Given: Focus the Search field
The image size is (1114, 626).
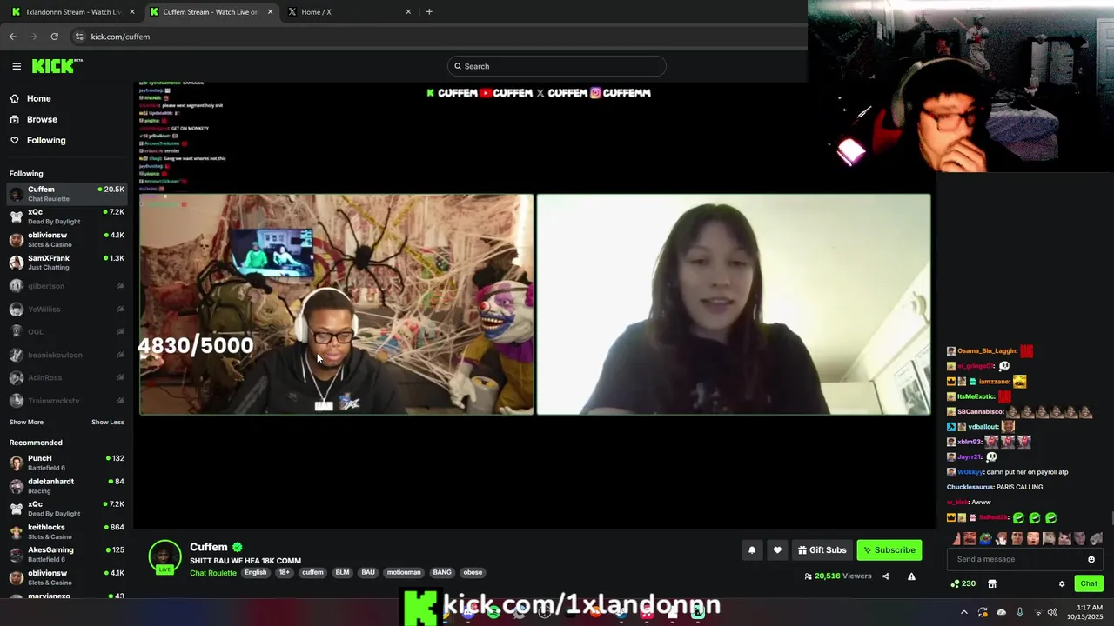Looking at the screenshot, I should click(557, 66).
